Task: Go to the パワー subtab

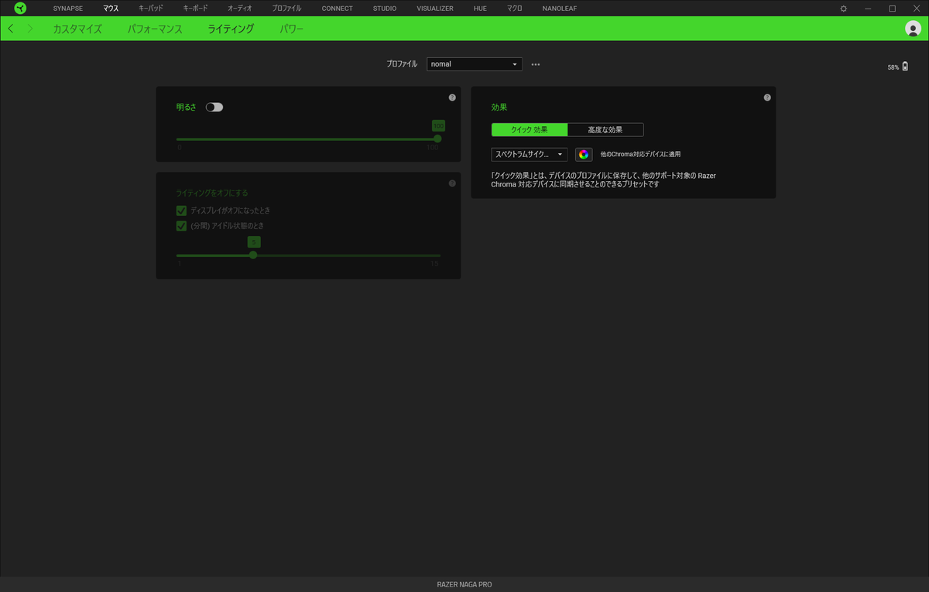Action: 292,29
